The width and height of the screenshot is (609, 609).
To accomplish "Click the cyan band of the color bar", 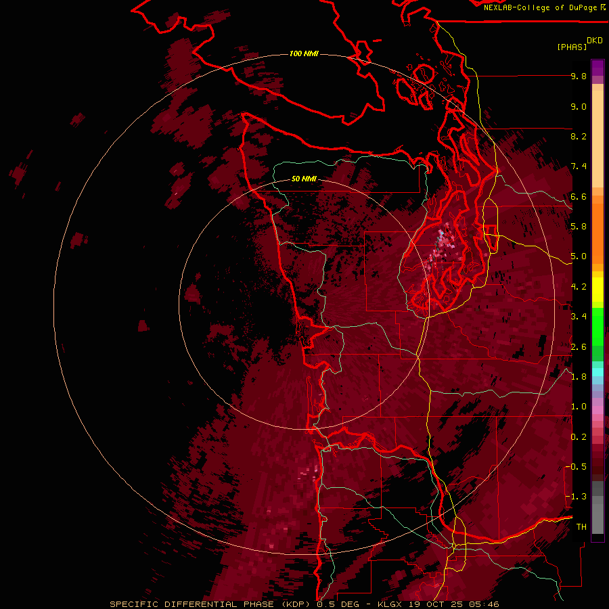I will [x=597, y=372].
